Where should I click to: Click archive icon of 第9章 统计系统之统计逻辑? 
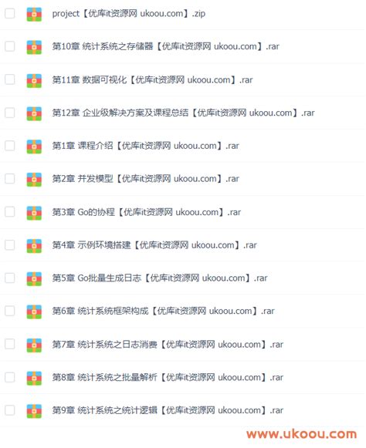[x=34, y=411]
